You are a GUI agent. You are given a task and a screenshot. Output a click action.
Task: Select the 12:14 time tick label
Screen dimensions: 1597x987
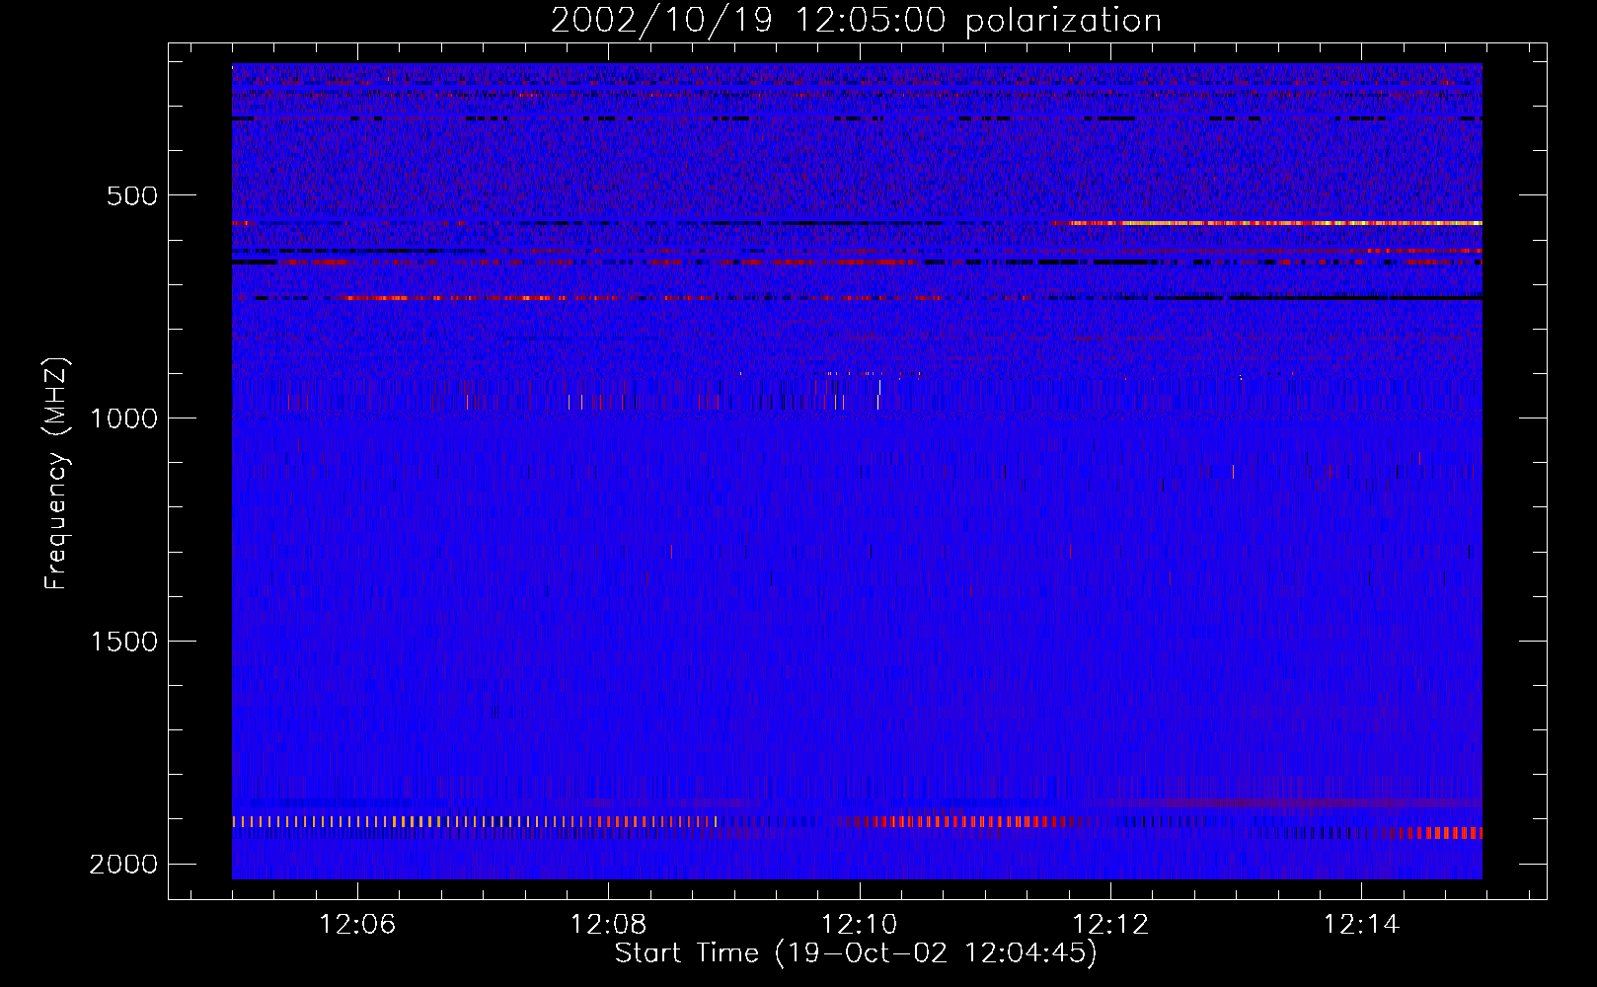pos(1361,925)
